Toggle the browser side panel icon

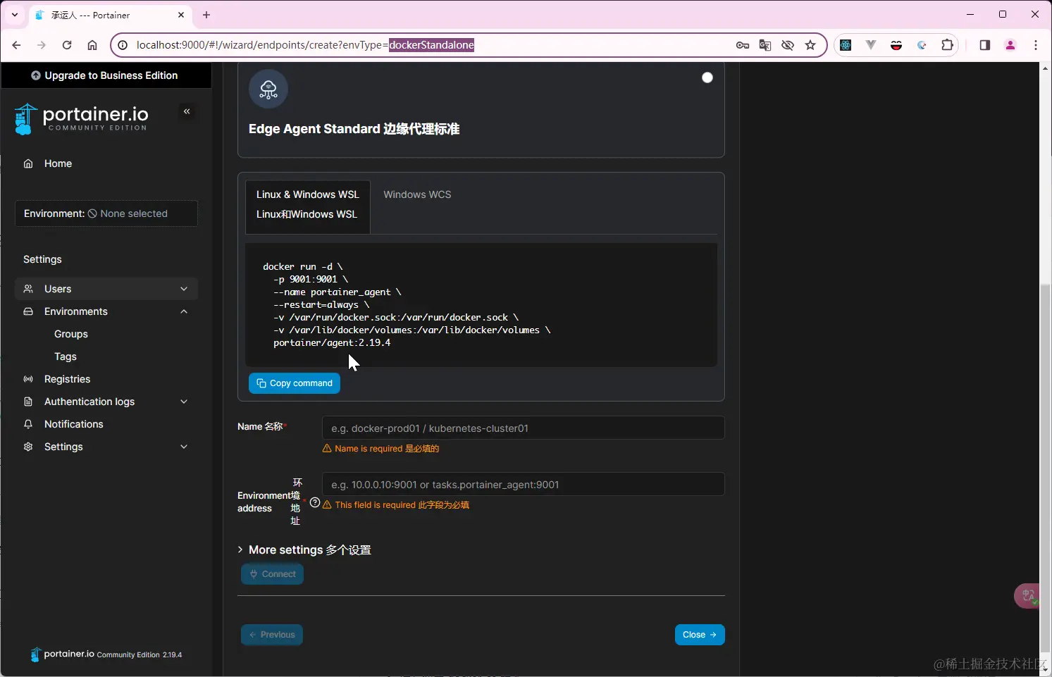click(985, 45)
